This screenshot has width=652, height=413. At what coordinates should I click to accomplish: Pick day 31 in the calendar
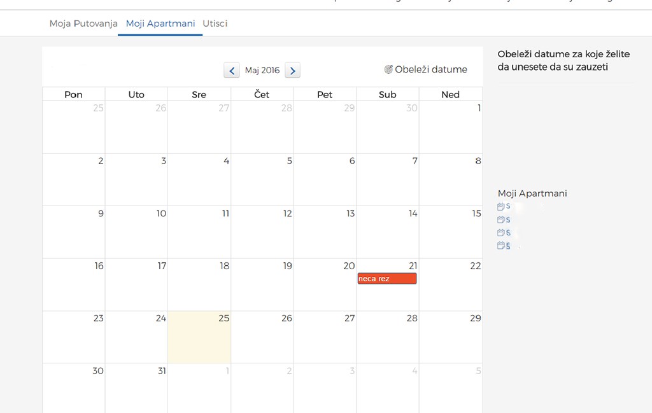pos(136,388)
